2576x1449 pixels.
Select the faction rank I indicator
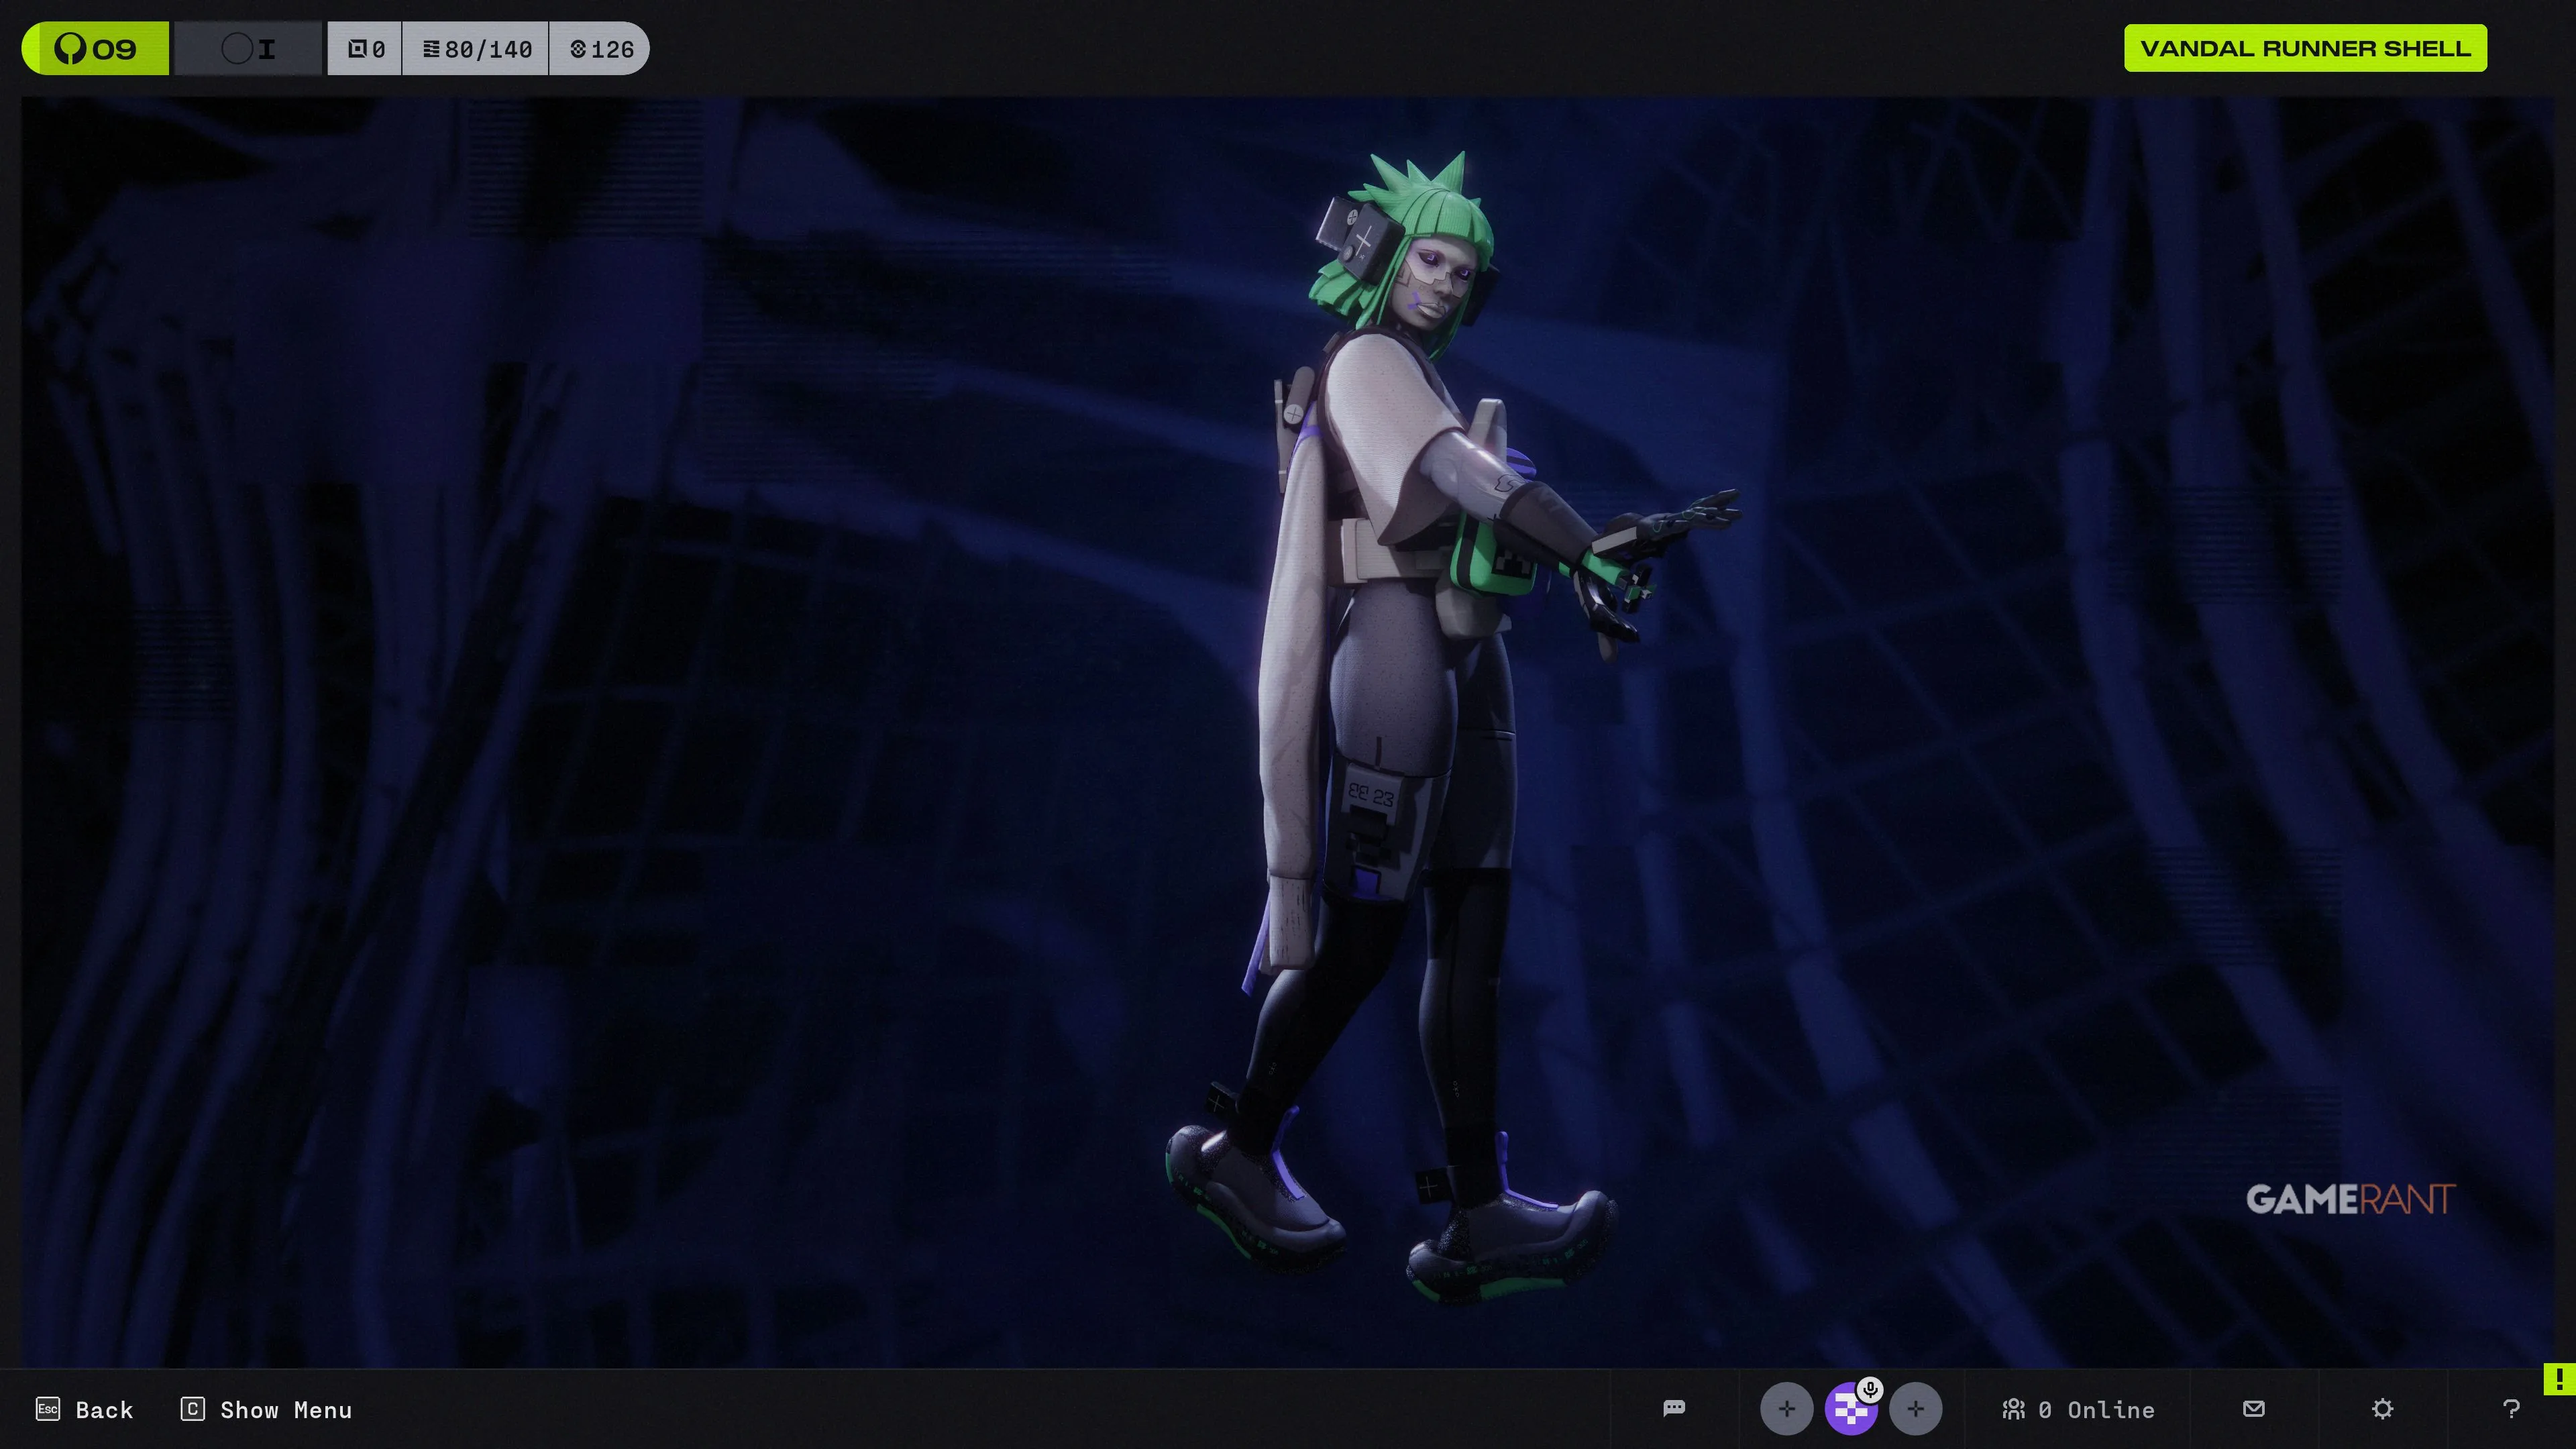[249, 49]
